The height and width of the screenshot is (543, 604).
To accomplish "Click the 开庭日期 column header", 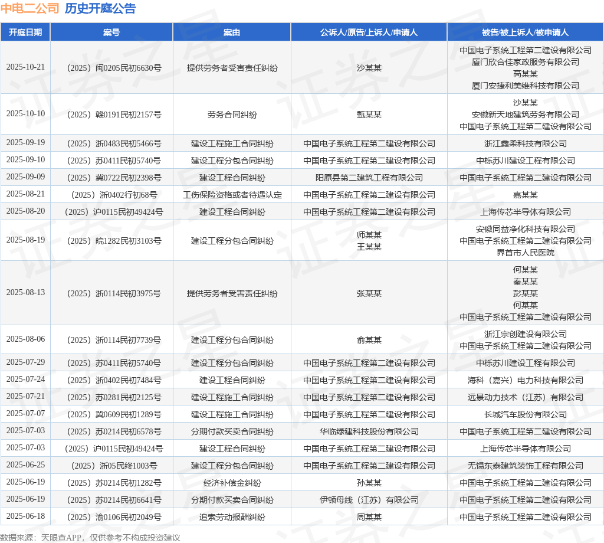I will coord(25,32).
